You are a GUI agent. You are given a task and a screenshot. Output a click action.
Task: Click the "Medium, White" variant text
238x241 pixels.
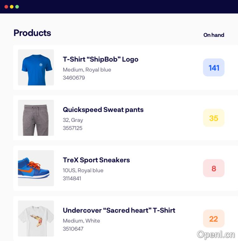[81, 221]
